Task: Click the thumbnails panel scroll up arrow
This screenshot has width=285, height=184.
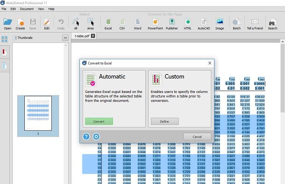Action: pyautogui.click(x=66, y=45)
